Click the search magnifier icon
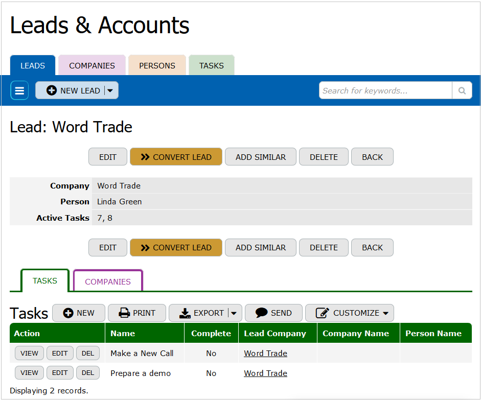Screen dimensions: 481x400 tap(462, 91)
